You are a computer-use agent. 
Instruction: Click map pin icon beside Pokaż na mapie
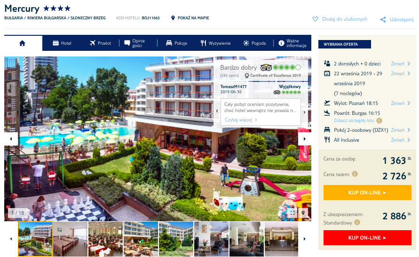click(173, 18)
